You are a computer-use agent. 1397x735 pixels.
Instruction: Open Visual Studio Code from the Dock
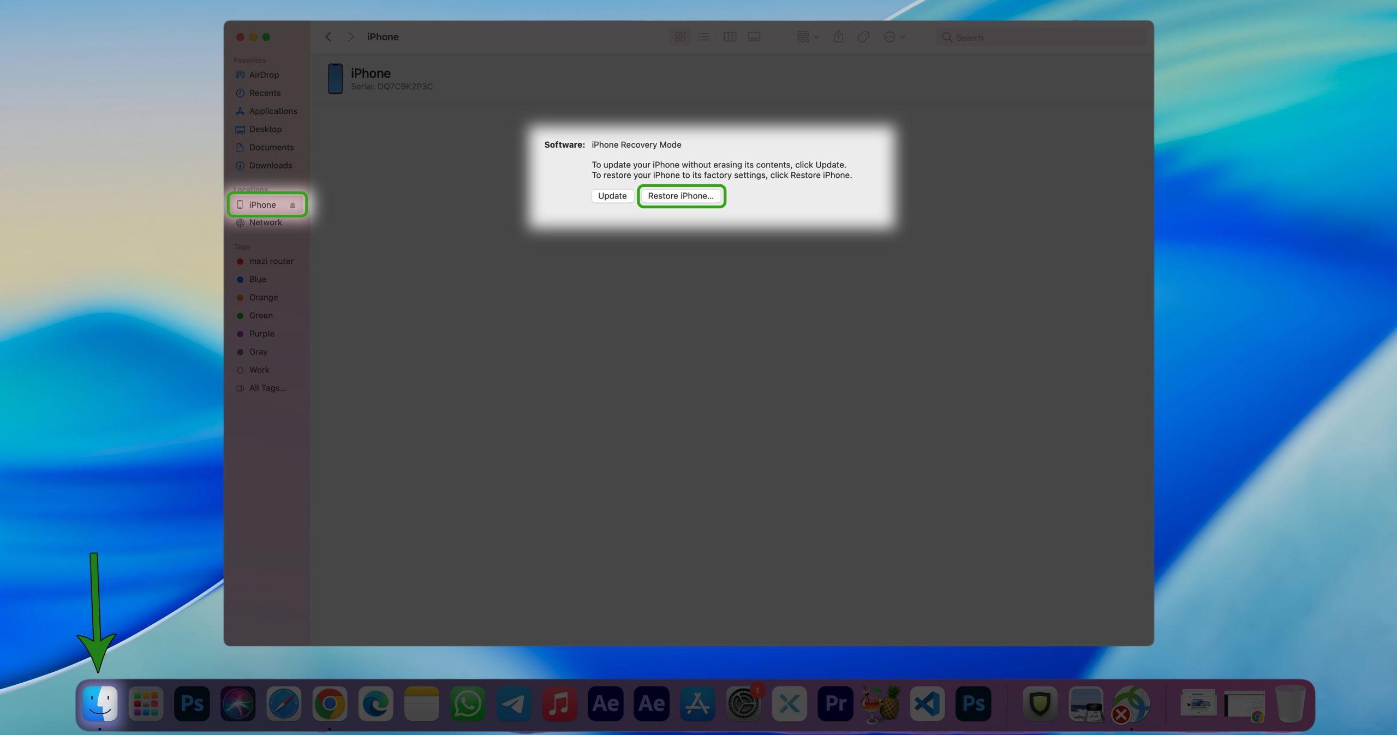click(927, 703)
